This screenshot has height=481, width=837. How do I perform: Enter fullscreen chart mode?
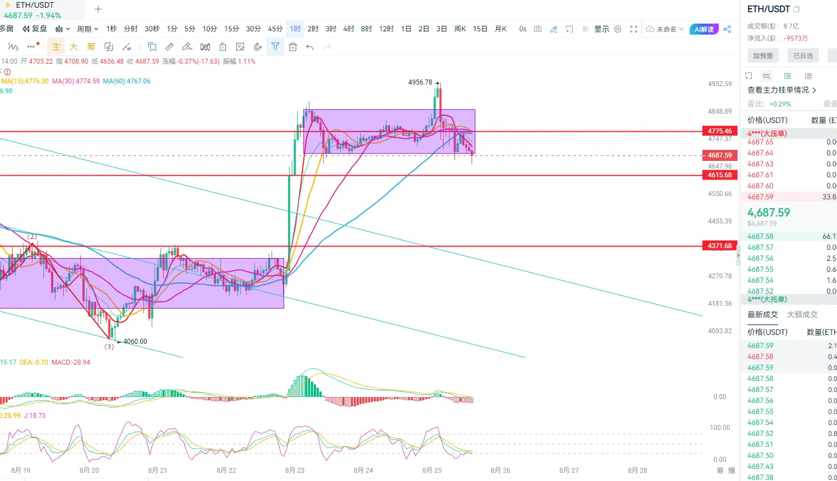coord(634,29)
